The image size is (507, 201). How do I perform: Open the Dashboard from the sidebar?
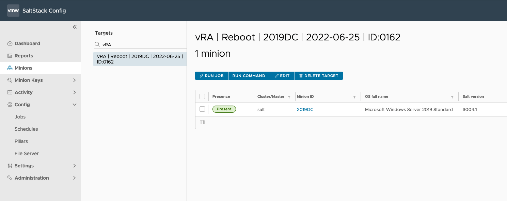tap(10, 43)
